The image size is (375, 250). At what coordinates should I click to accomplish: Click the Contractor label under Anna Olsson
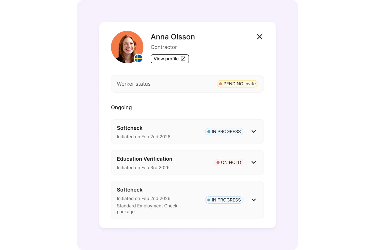pyautogui.click(x=164, y=47)
